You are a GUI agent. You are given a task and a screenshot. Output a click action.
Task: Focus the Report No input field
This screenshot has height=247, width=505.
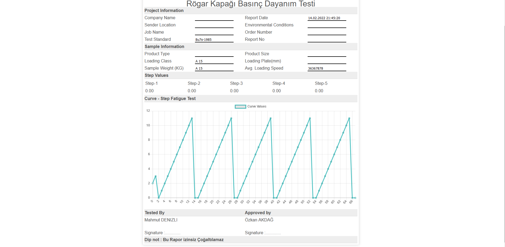pyautogui.click(x=327, y=39)
